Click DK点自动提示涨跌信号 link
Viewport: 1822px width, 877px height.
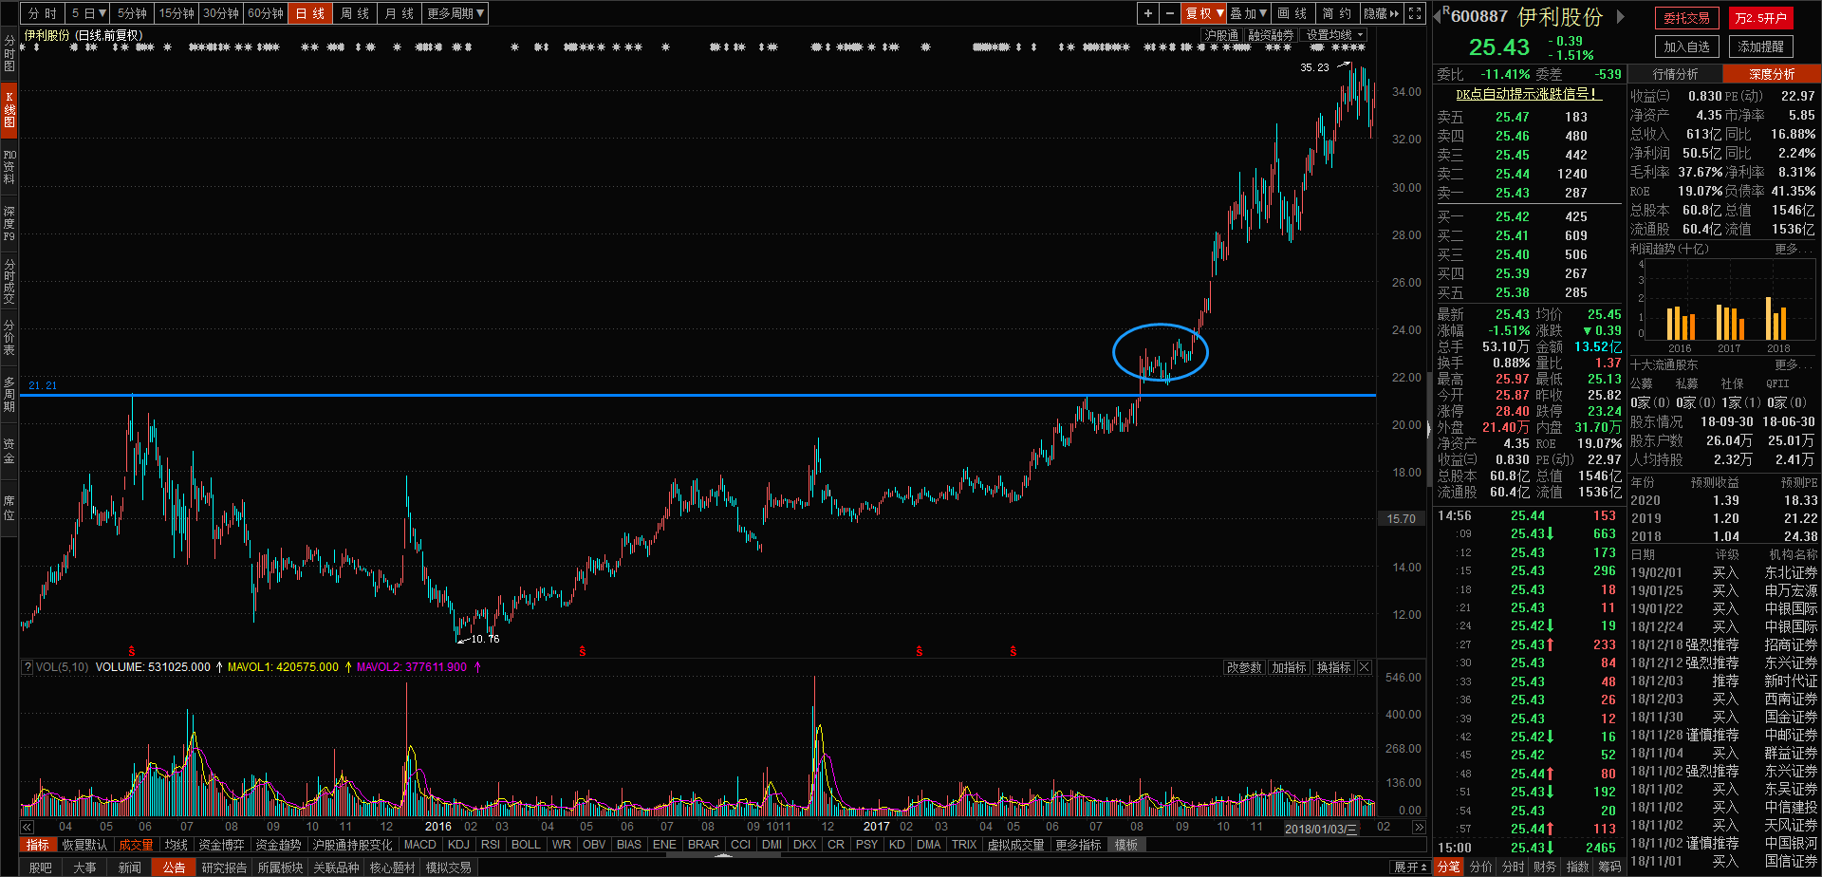coord(1528,94)
